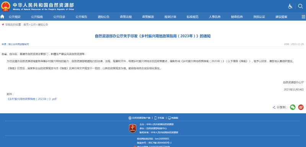Open 资质认证 navigation item

(x=259, y=17)
